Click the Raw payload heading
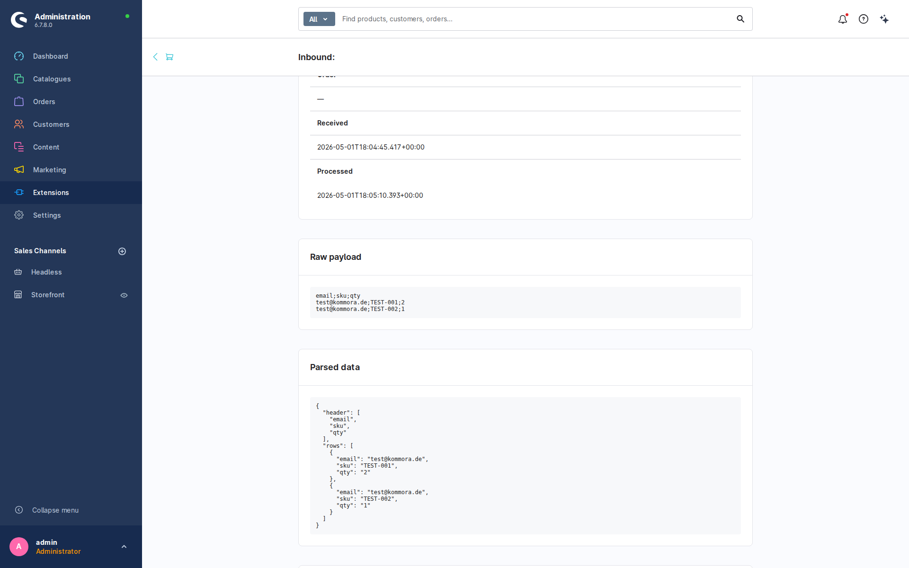The width and height of the screenshot is (909, 568). coord(336,257)
